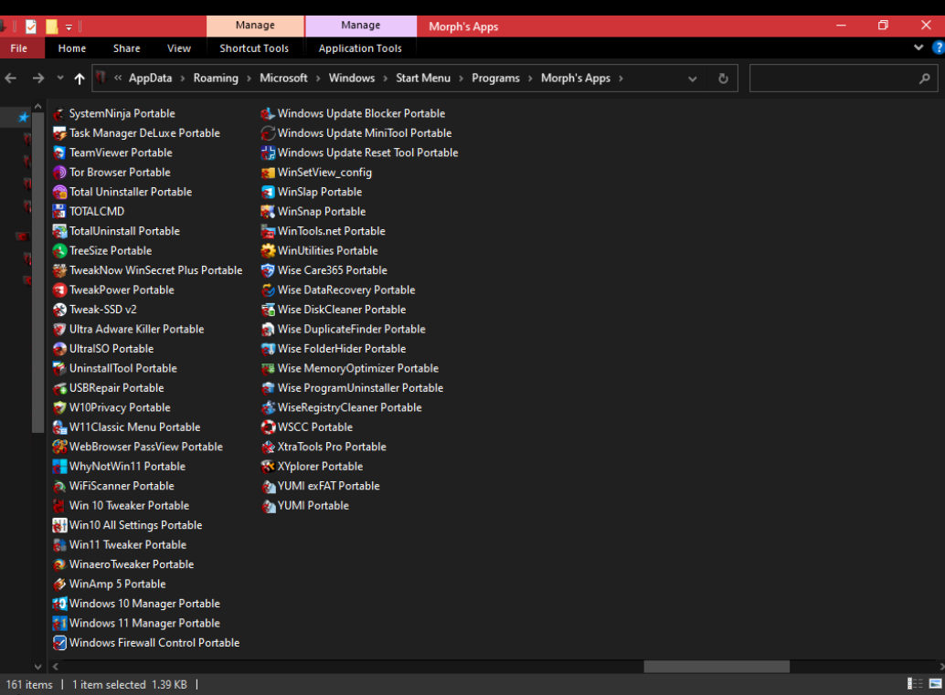Select the WSCC Portable icon

[x=268, y=427]
